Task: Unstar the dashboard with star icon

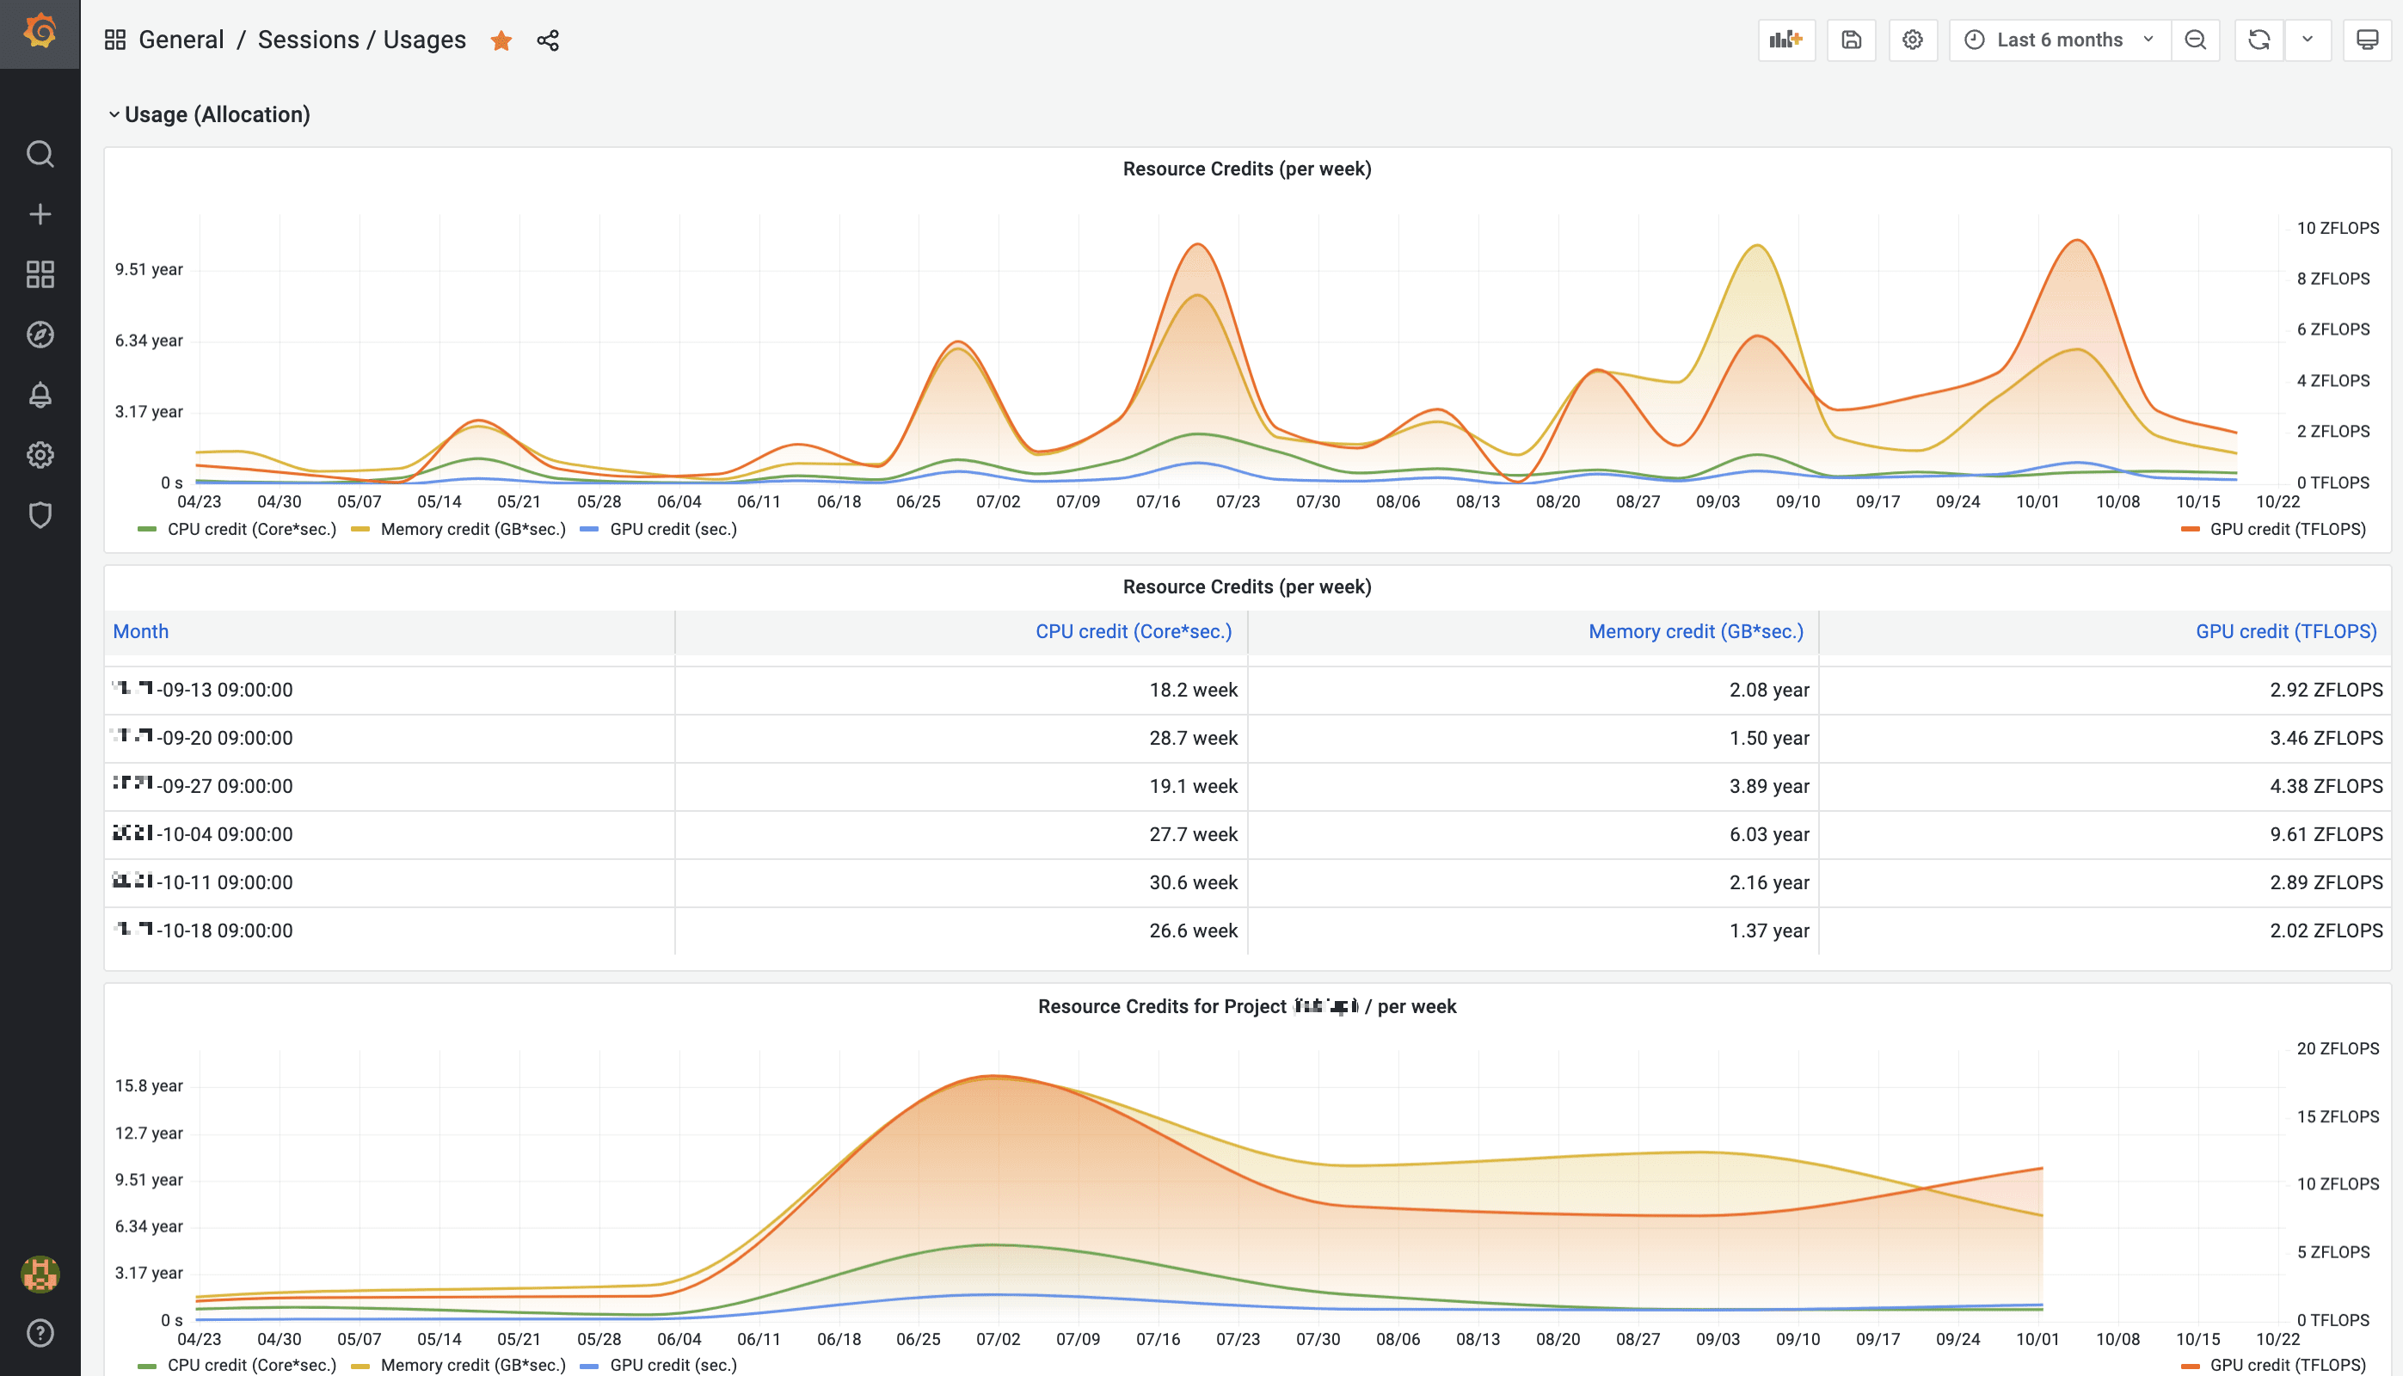Action: (501, 40)
